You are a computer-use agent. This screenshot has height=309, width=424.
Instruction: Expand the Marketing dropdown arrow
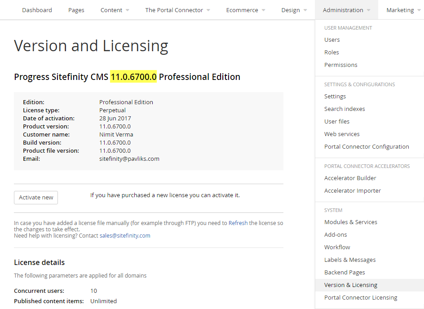(419, 10)
